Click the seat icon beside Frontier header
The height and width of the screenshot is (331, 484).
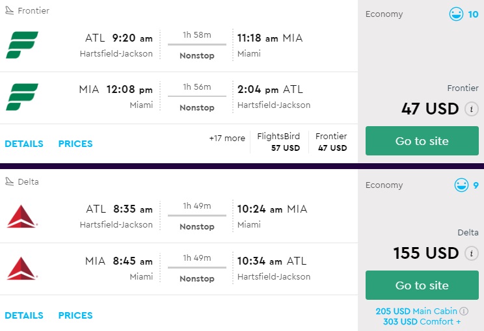click(9, 10)
